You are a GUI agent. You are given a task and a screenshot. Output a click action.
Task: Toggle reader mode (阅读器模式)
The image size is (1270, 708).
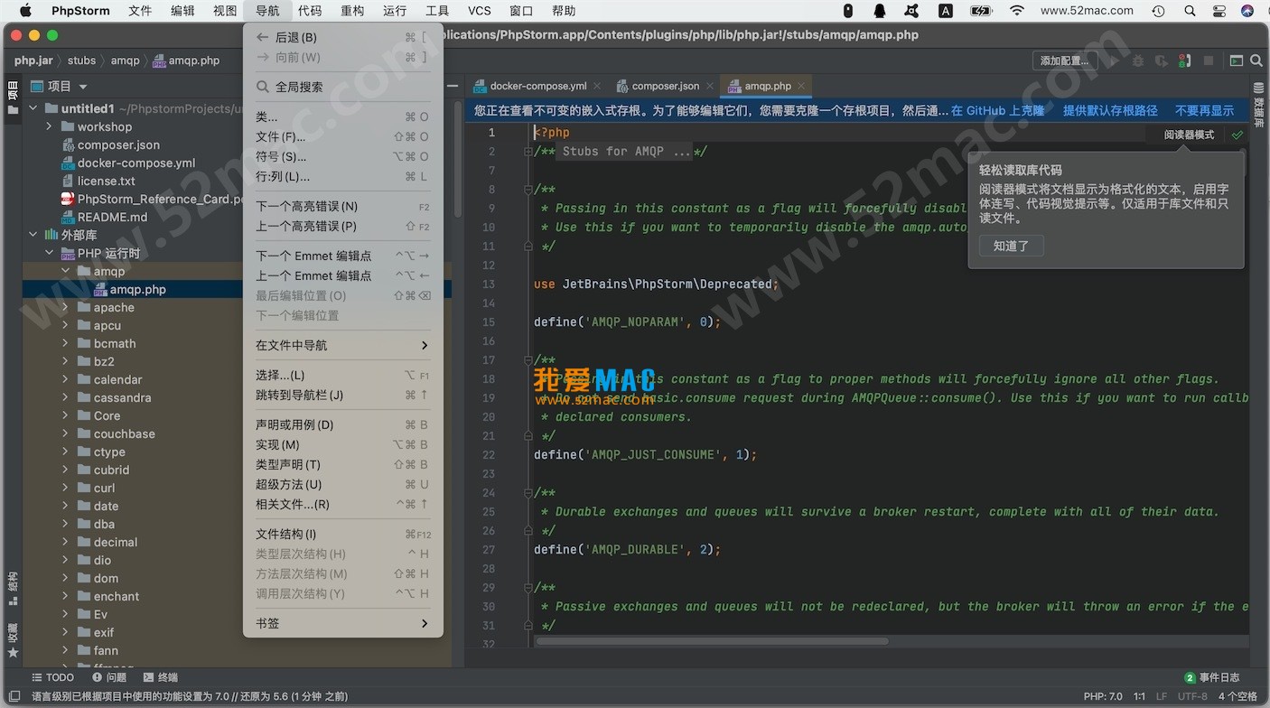pyautogui.click(x=1189, y=135)
